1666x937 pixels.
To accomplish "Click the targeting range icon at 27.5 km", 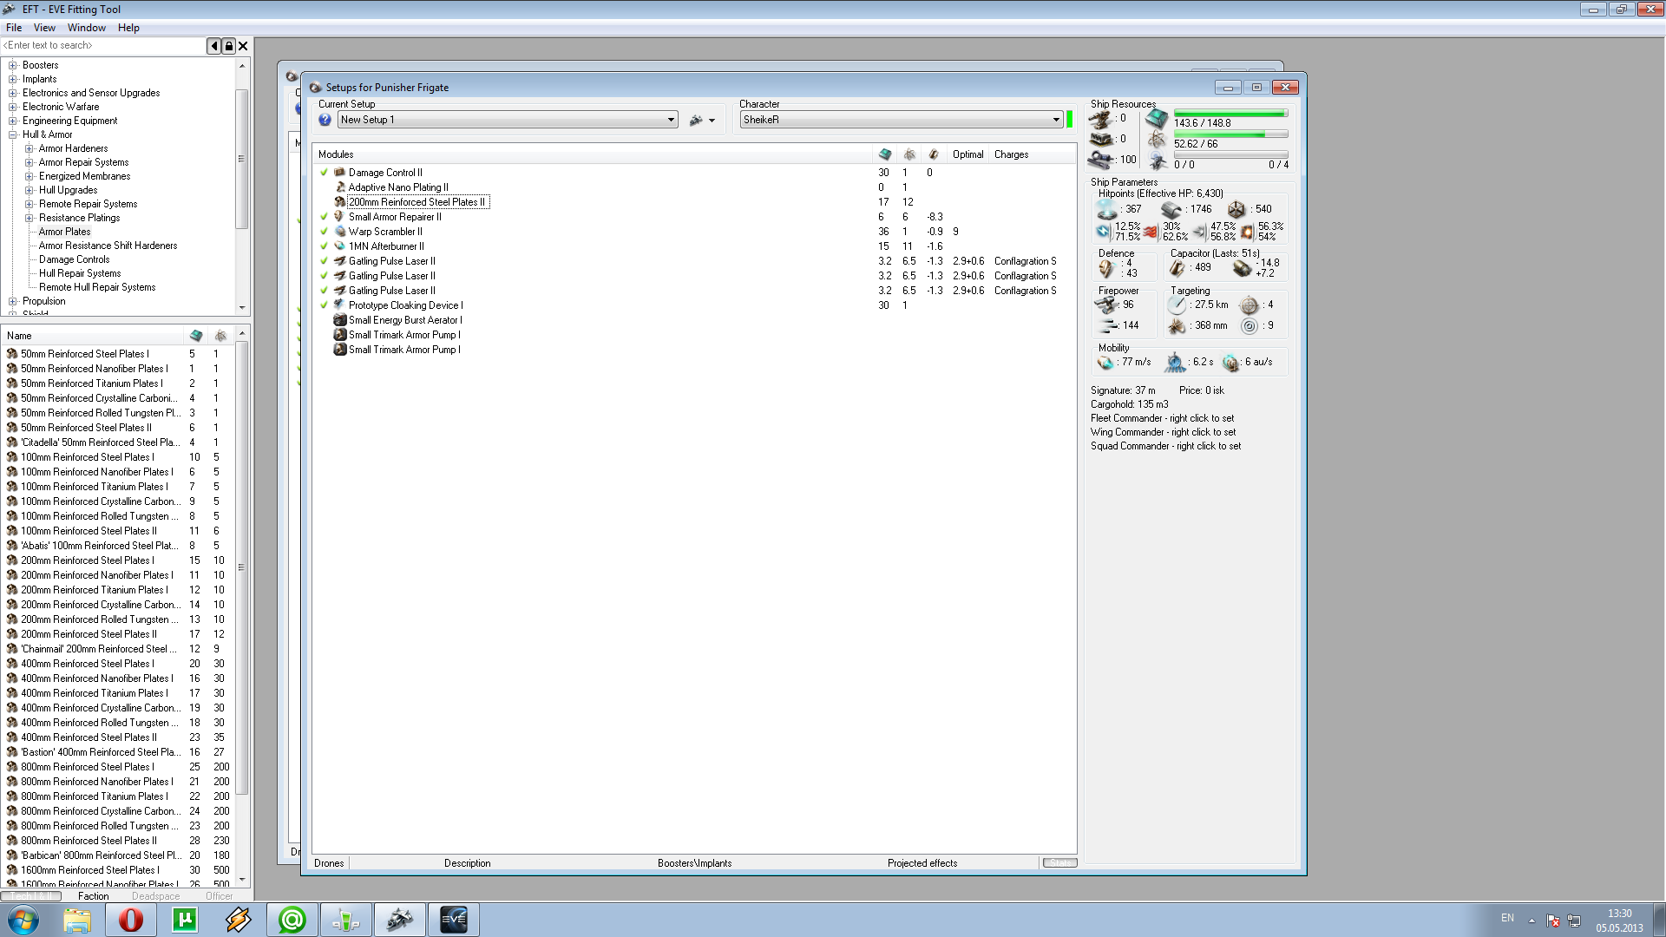I will (1177, 305).
